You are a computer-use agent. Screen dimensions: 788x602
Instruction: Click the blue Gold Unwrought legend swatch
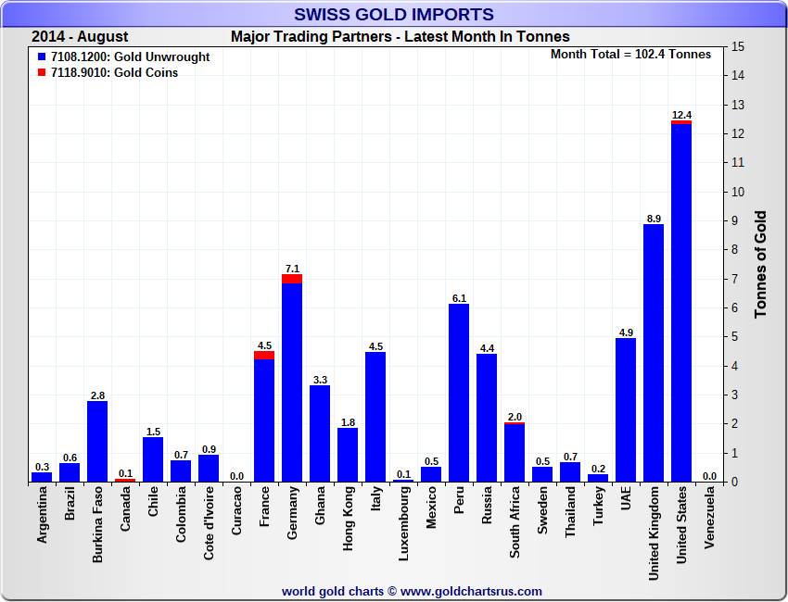point(41,57)
